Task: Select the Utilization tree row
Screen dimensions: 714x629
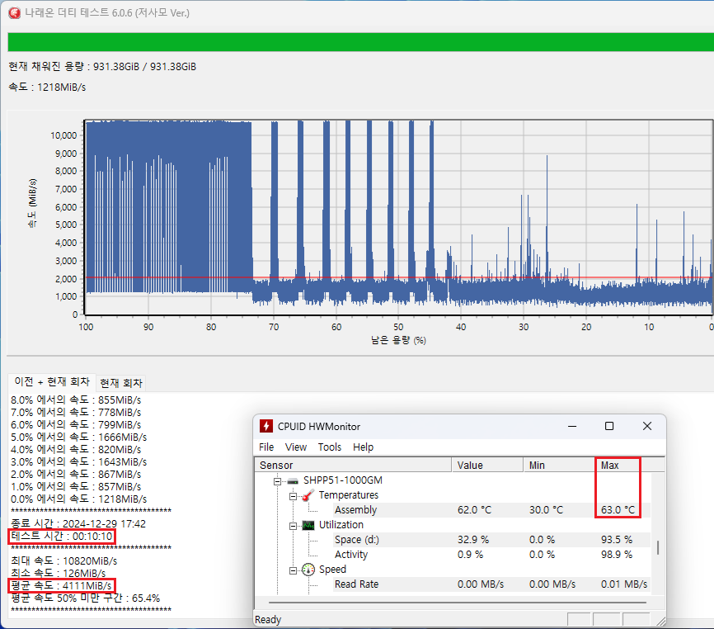Action: 341,525
